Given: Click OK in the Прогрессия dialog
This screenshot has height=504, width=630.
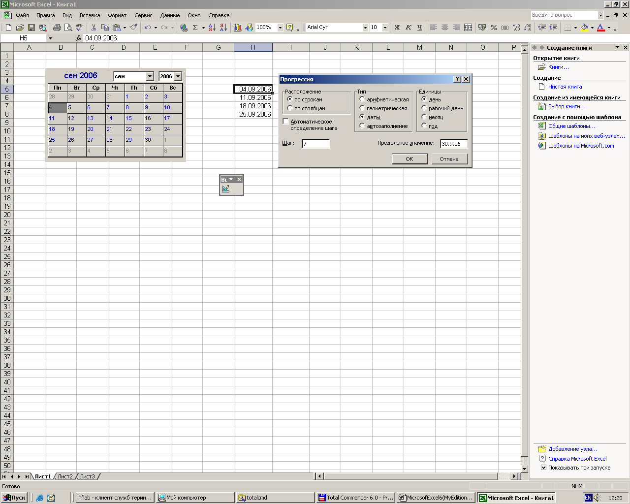Looking at the screenshot, I should click(x=409, y=159).
